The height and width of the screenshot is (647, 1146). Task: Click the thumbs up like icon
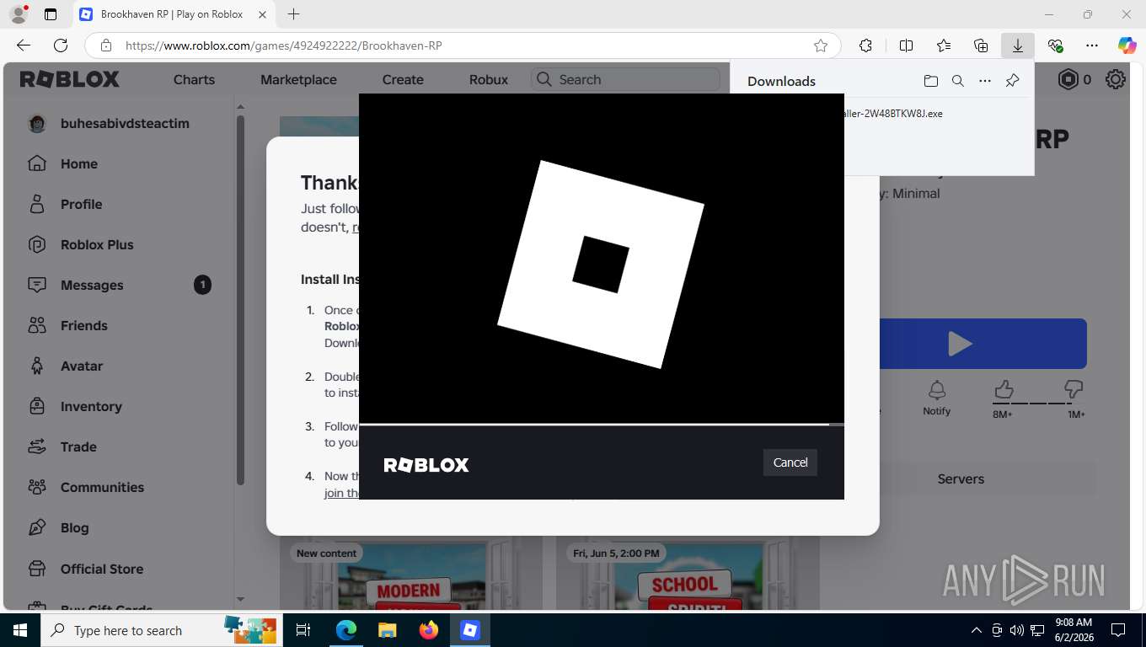click(1003, 389)
